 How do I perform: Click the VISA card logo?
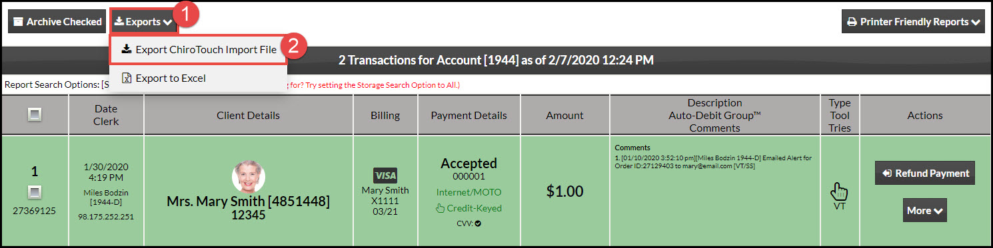(385, 176)
